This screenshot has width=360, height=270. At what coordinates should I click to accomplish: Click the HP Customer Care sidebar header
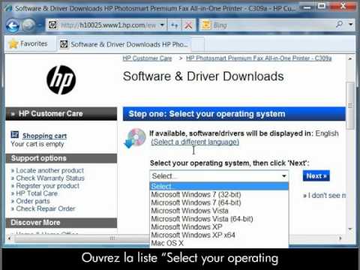tap(61, 114)
